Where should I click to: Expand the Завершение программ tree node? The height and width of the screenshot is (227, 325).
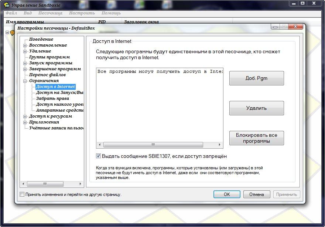coord(25,69)
